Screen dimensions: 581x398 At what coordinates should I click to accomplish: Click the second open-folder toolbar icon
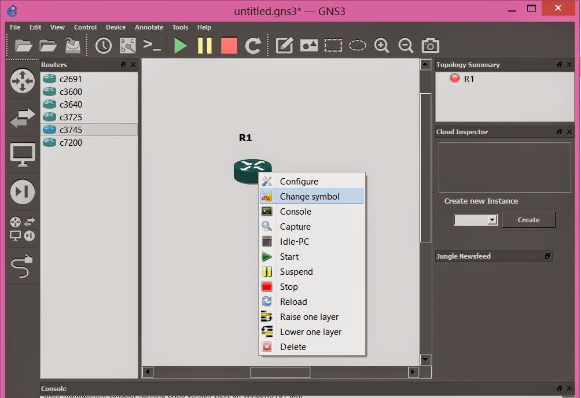(x=48, y=46)
